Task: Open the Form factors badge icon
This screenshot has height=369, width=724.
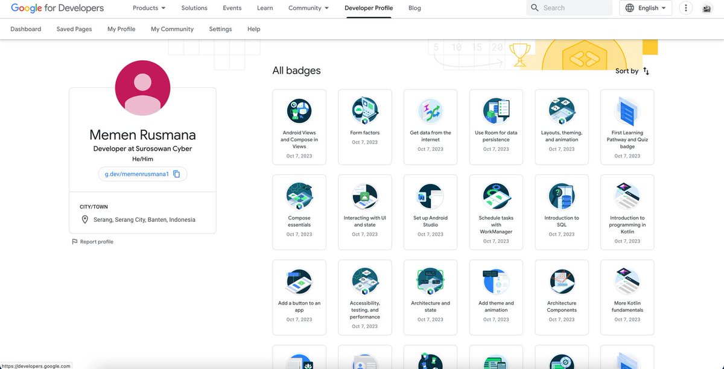Action: coord(365,110)
